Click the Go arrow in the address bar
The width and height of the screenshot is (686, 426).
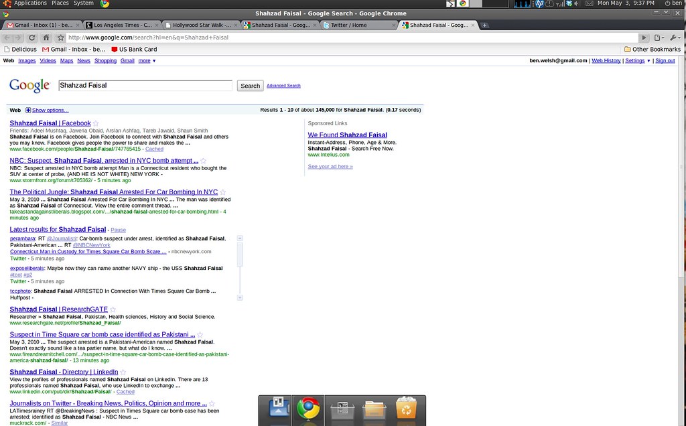pyautogui.click(x=644, y=38)
